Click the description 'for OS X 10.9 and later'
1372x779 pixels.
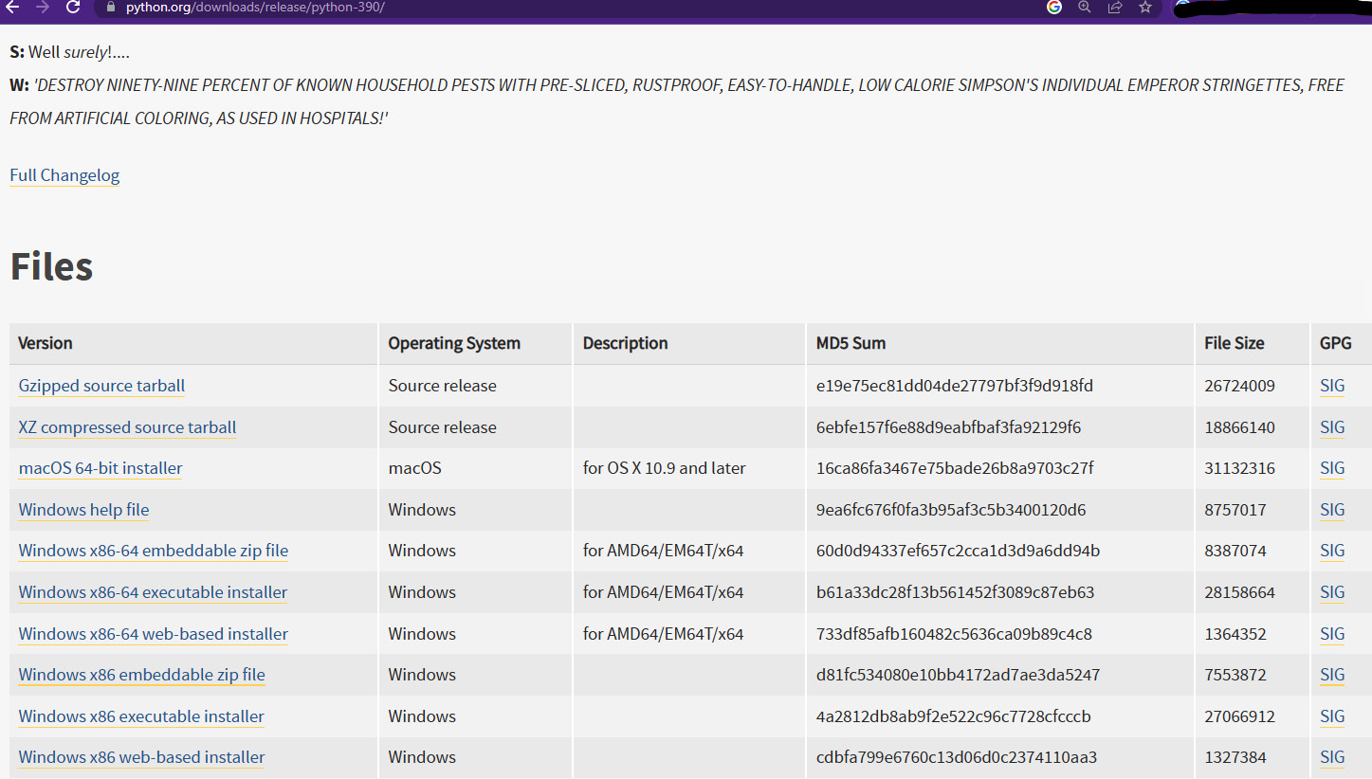pyautogui.click(x=664, y=468)
